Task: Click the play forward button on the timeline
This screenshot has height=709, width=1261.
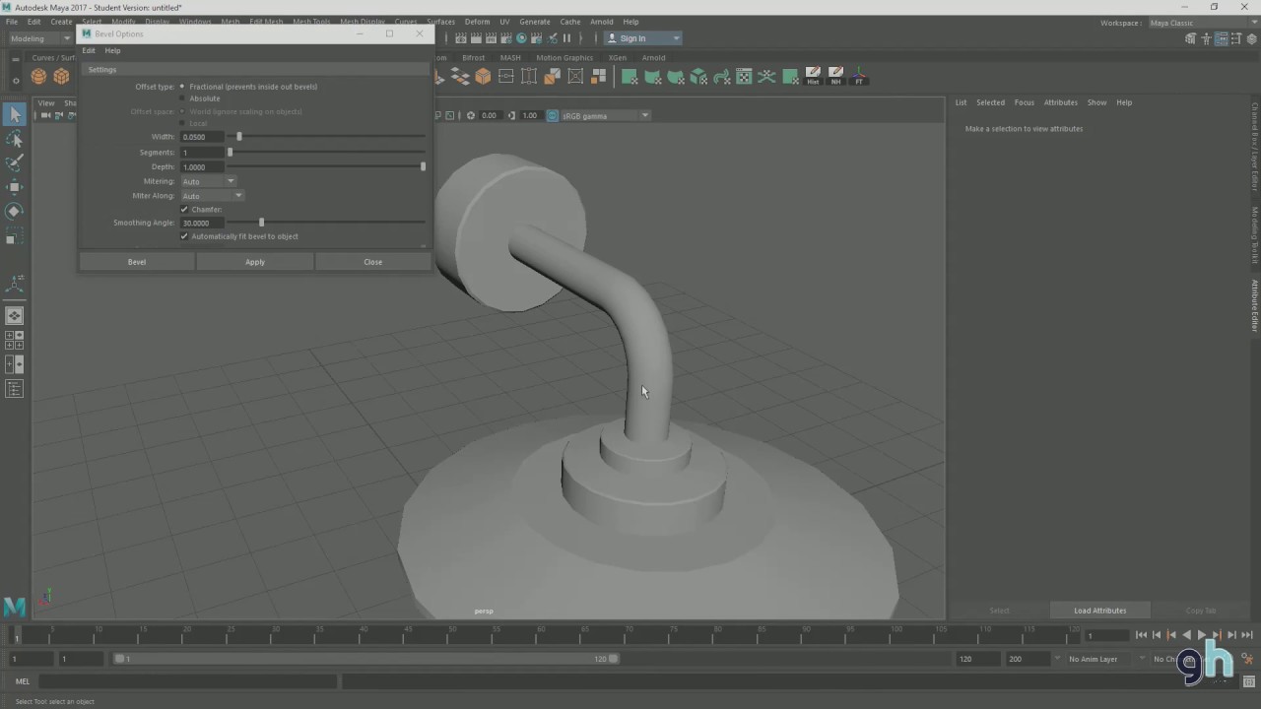Action: 1201,635
